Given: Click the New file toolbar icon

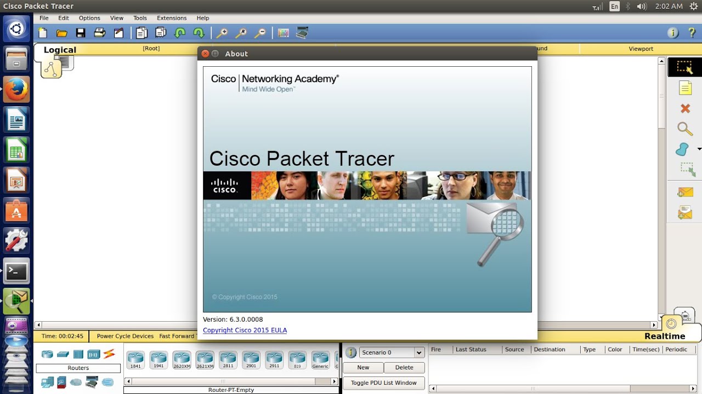Looking at the screenshot, I should (x=43, y=33).
